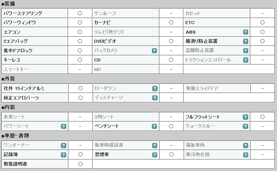277x171 pixels.
Task: Click the help icon for トラクションコントロール
Action: (246, 60)
